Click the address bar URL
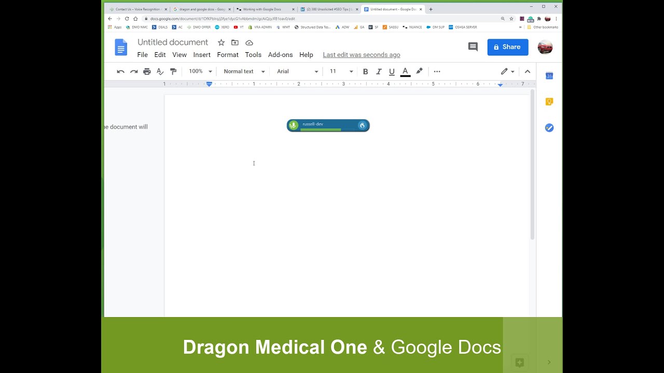Image resolution: width=664 pixels, height=373 pixels. click(223, 19)
